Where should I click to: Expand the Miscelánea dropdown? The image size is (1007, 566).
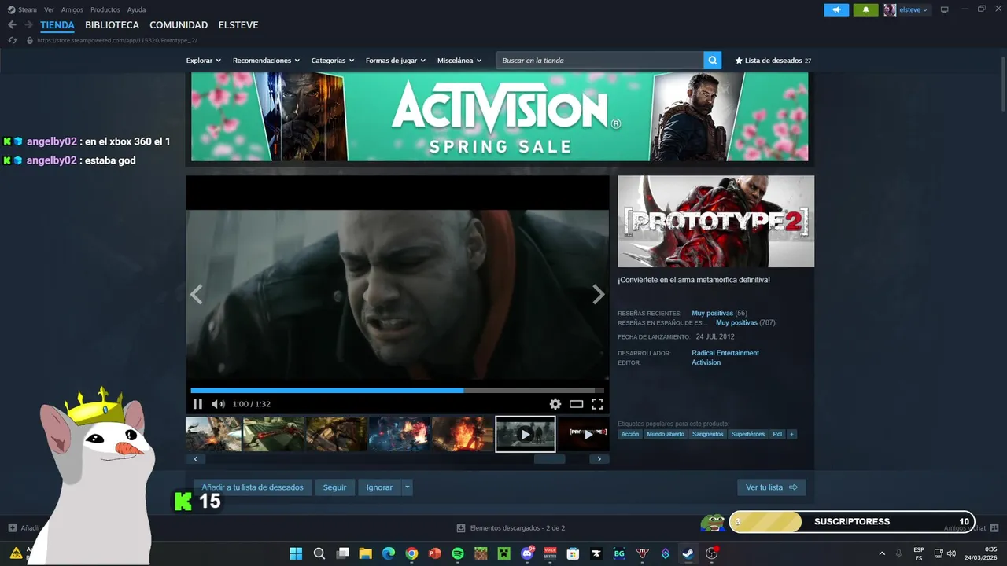pyautogui.click(x=459, y=61)
